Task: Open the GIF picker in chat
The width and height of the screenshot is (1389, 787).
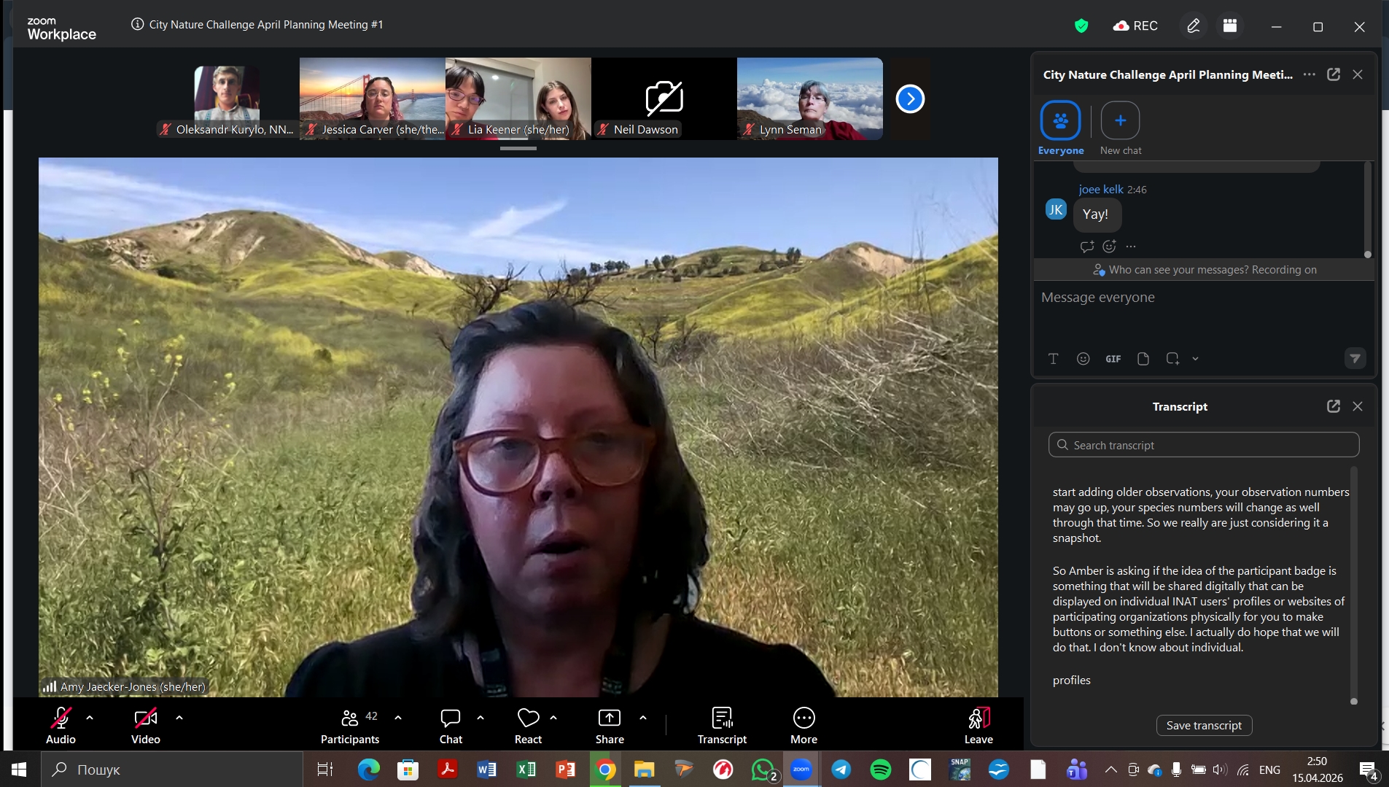Action: 1113,359
